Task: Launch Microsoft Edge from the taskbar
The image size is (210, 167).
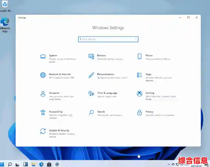Action: pos(41,164)
